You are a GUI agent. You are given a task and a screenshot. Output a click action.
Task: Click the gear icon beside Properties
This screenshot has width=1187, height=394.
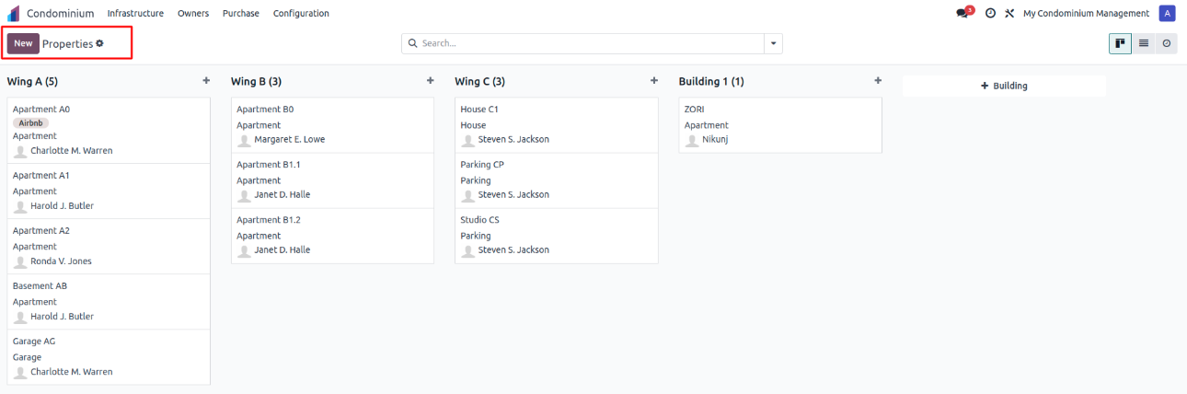coord(100,43)
